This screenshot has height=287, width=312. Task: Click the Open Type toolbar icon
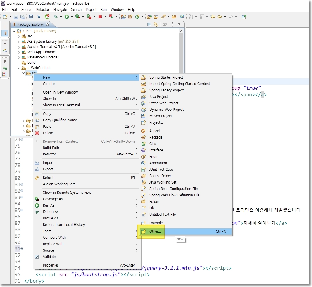point(149,17)
